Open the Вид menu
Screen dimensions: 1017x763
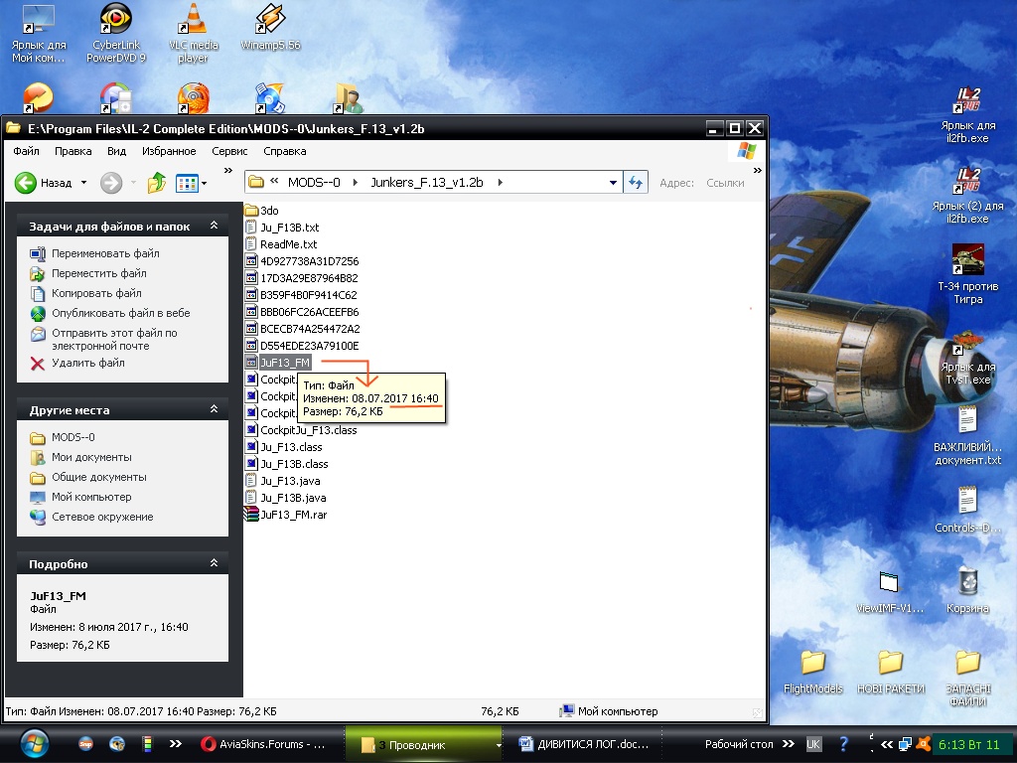pyautogui.click(x=117, y=151)
